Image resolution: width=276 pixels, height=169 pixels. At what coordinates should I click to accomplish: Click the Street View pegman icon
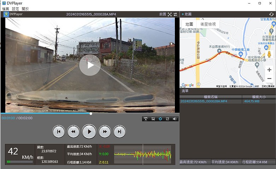coord(269,54)
